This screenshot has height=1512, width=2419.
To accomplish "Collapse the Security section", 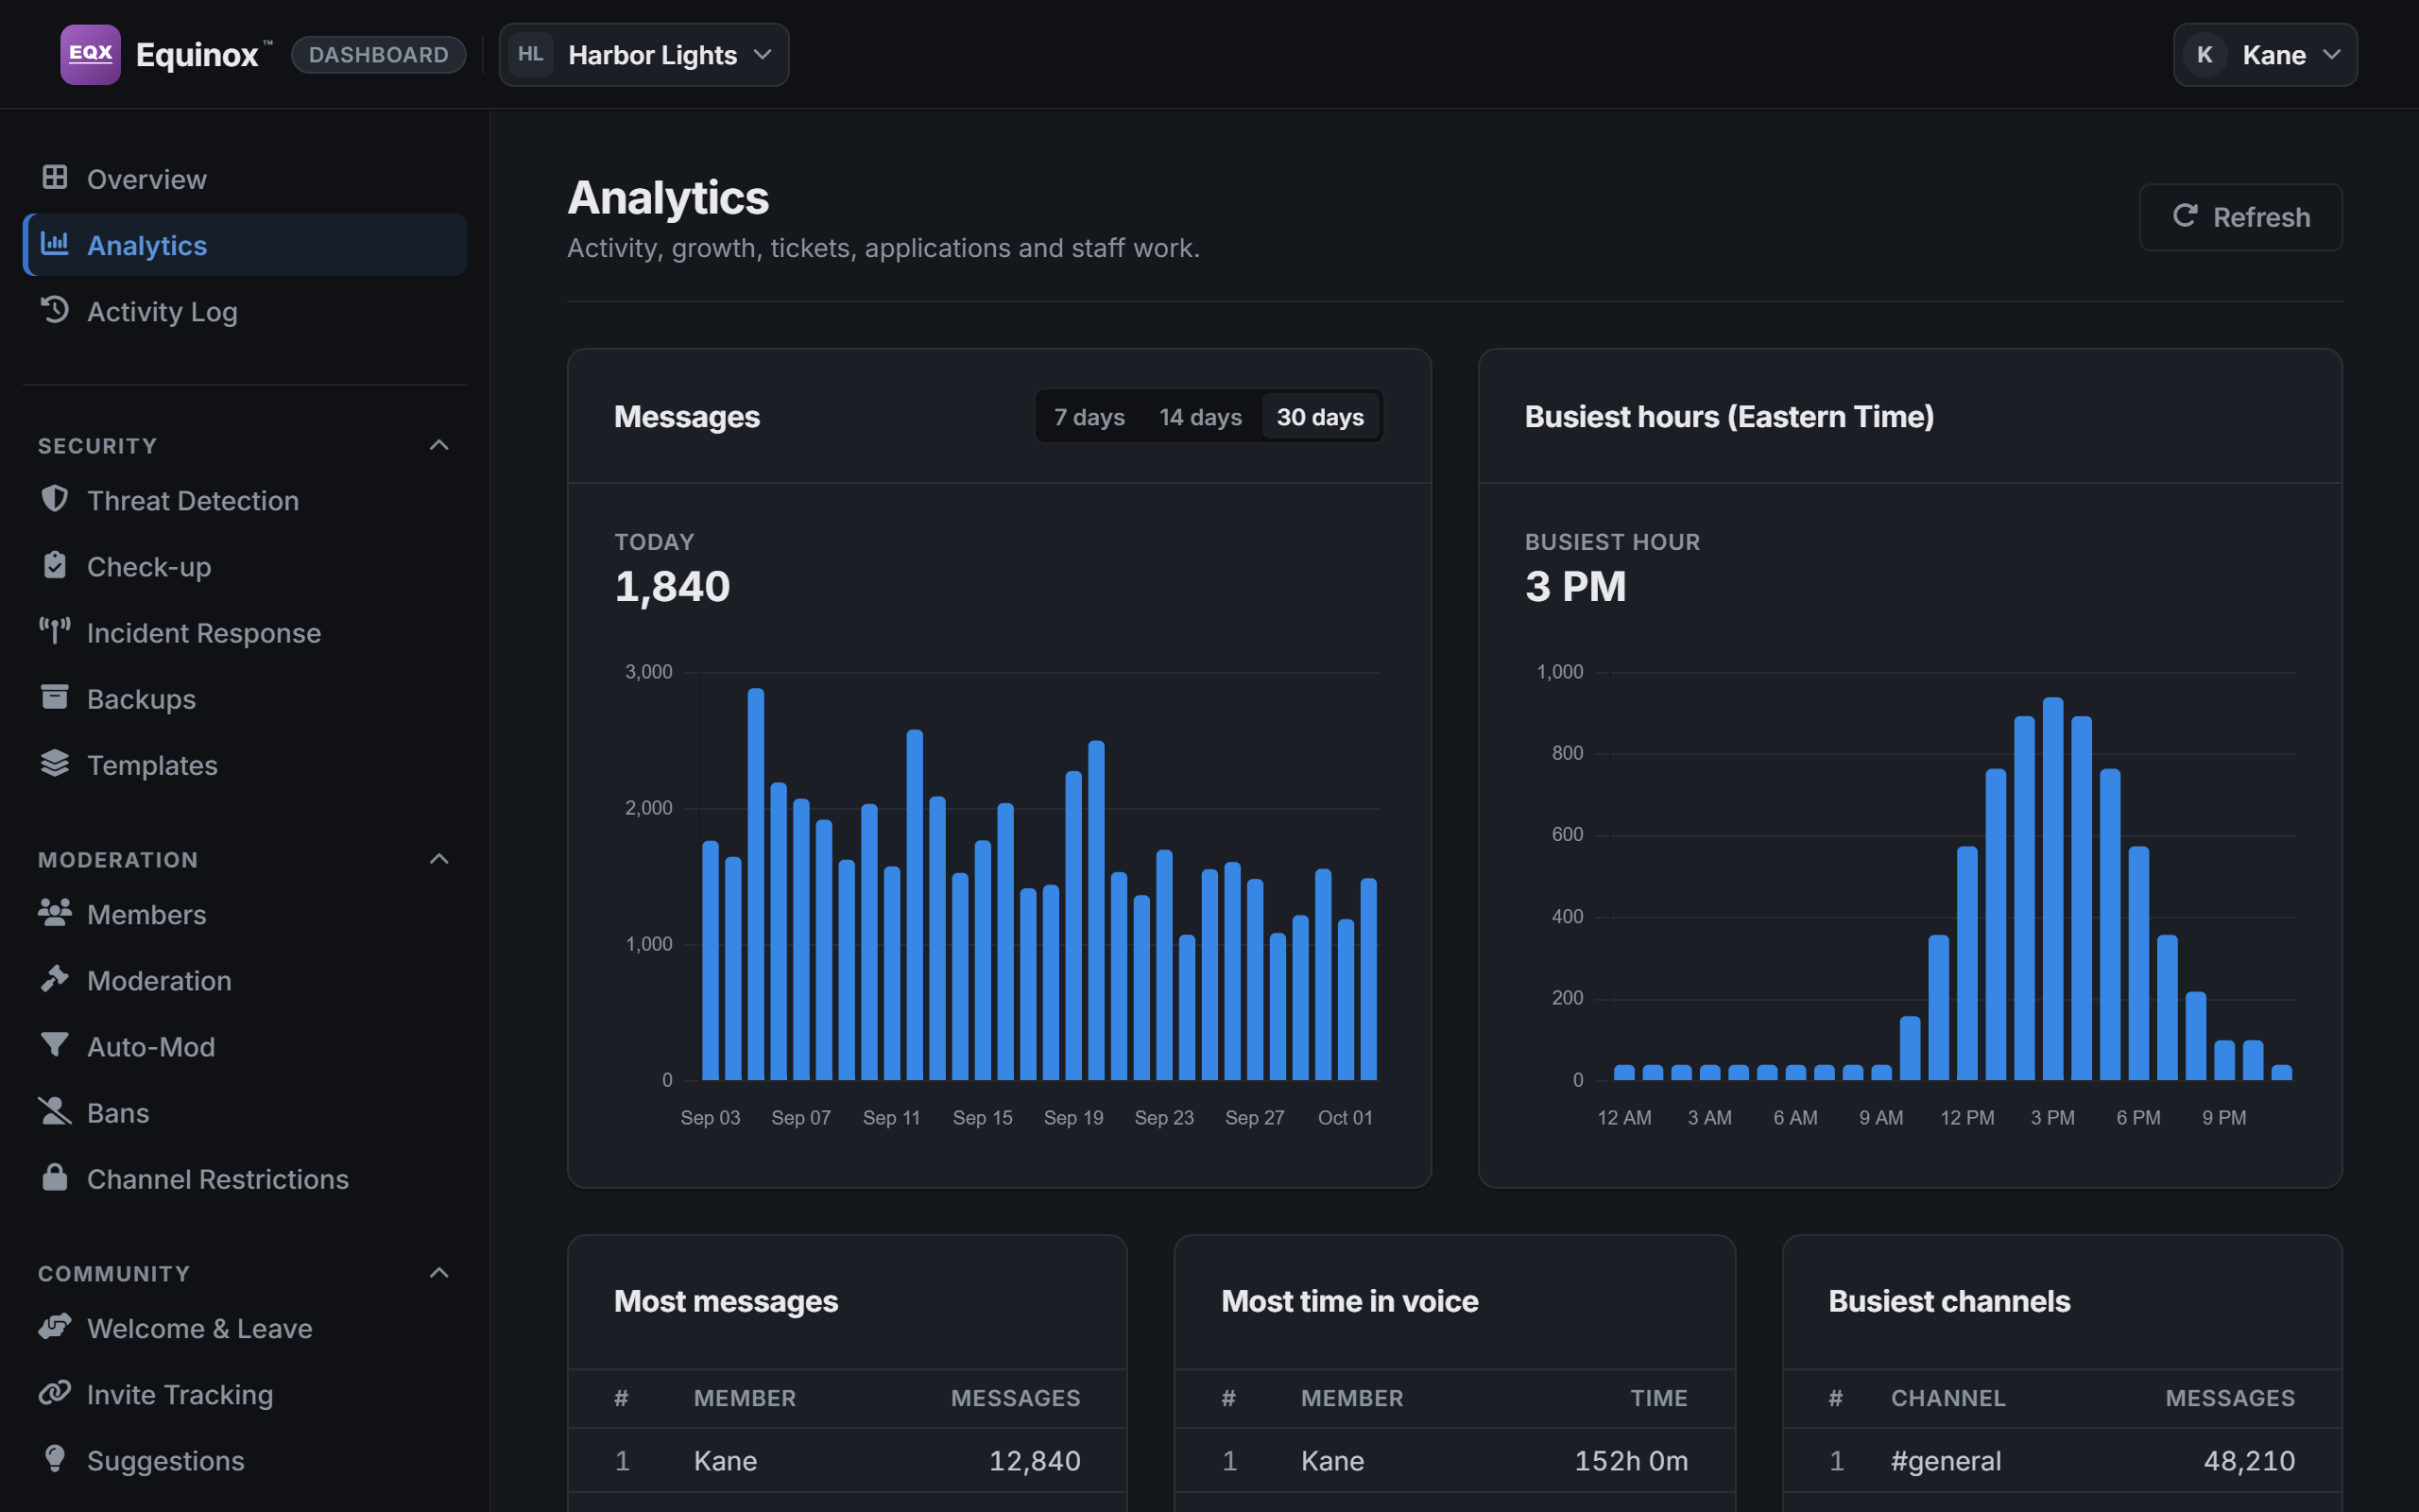I will coord(438,445).
